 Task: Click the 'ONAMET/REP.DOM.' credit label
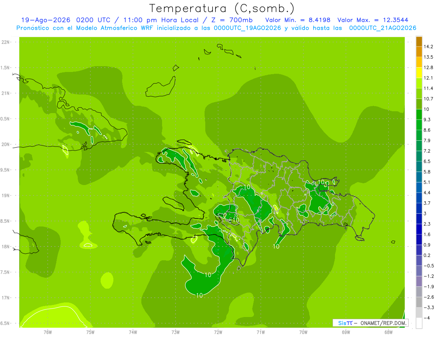tap(383, 323)
